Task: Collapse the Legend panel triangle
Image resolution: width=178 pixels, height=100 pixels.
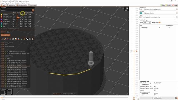Action: click(x=1, y=7)
